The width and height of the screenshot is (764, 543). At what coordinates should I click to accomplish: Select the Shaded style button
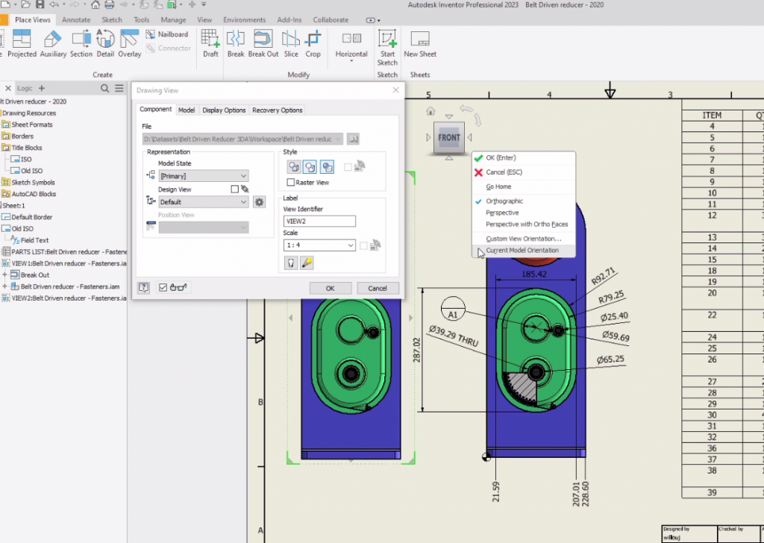[x=327, y=167]
